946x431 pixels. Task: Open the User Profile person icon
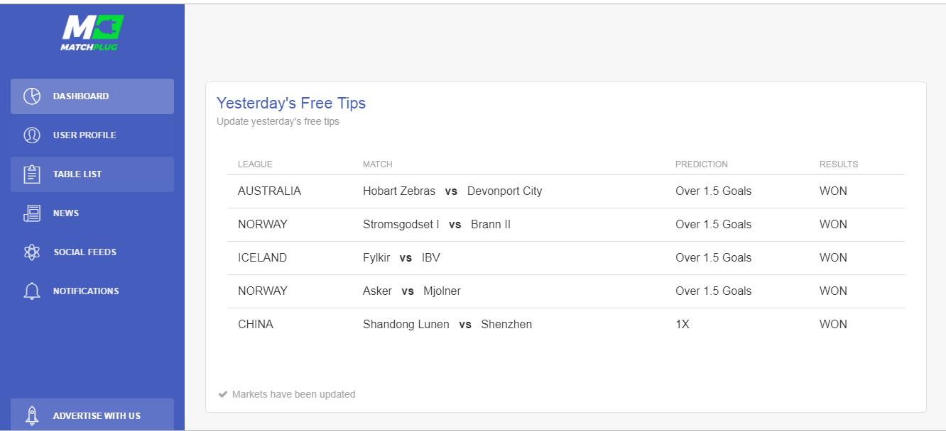(x=32, y=135)
